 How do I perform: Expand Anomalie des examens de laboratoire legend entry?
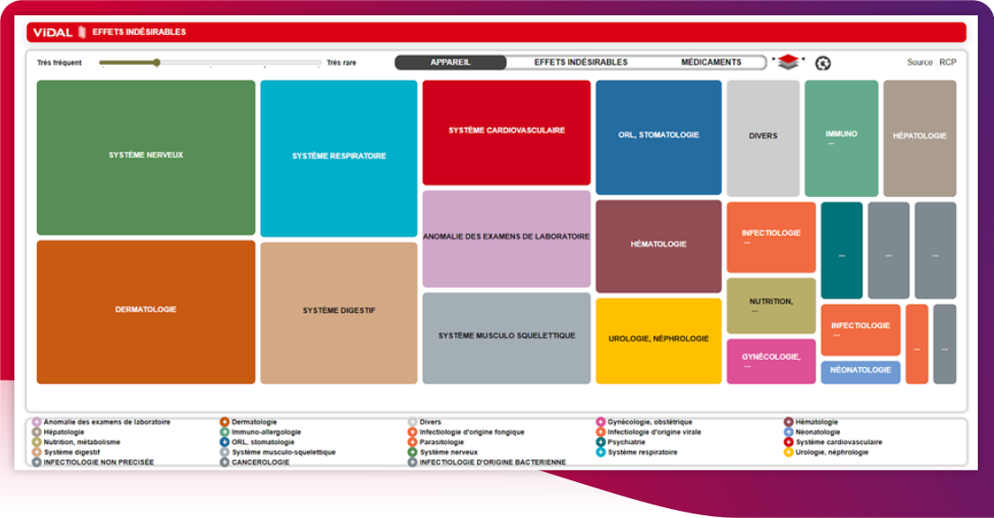click(x=37, y=422)
